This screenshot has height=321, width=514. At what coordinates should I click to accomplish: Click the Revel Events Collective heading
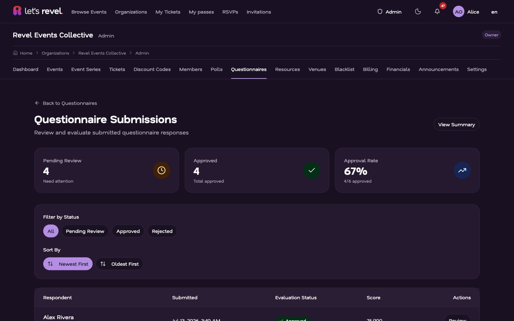[x=53, y=35]
